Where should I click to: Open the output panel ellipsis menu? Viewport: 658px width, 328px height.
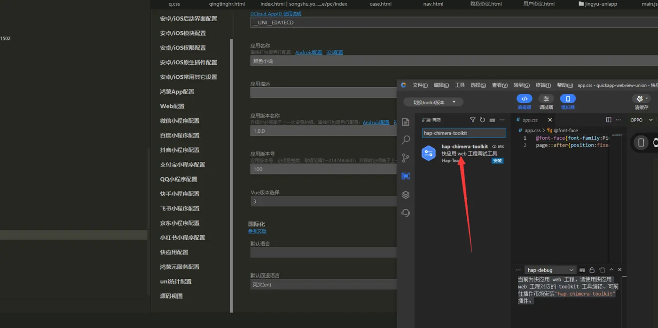tap(518, 270)
